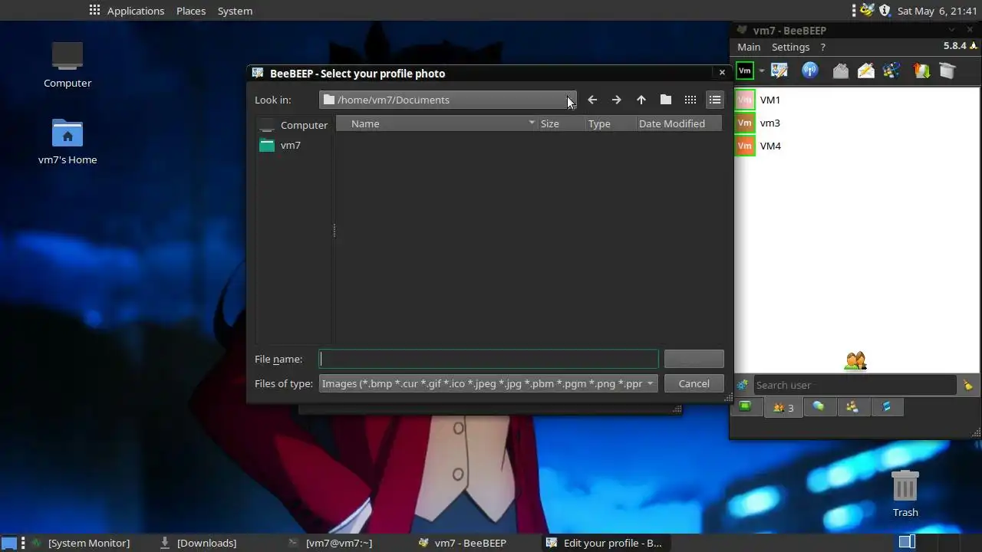Close the Select your profile photo dialog

722,73
